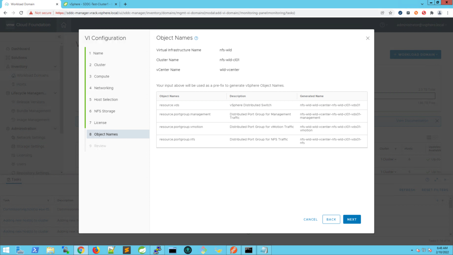Select resource.portgroup.nfs cell
The height and width of the screenshot is (255, 453).
pyautogui.click(x=177, y=139)
